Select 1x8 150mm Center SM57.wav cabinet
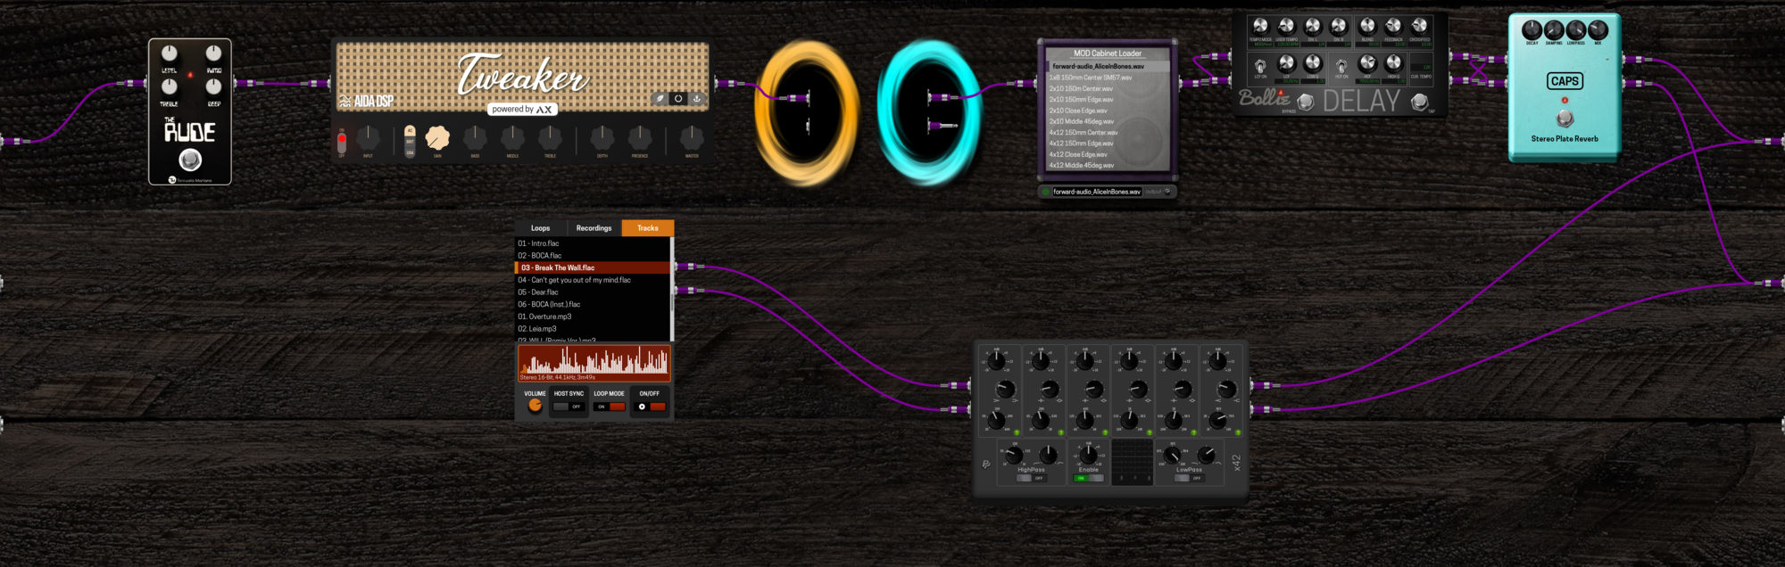This screenshot has width=1785, height=567. pyautogui.click(x=1108, y=78)
